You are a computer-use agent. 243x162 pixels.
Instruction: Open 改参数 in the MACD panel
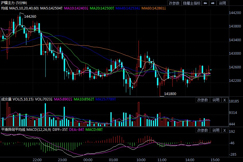(x=203, y=130)
